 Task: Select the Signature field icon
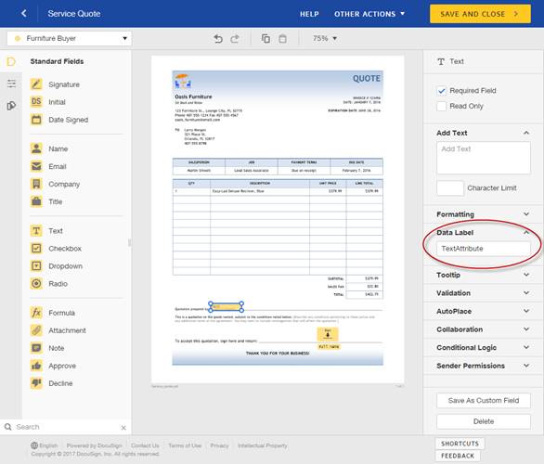tap(36, 84)
